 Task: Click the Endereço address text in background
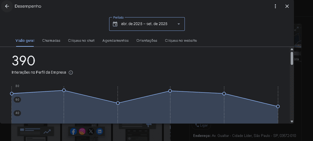(244, 136)
